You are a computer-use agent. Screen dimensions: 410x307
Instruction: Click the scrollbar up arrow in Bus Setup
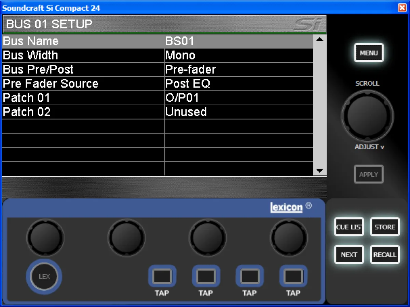click(320, 40)
